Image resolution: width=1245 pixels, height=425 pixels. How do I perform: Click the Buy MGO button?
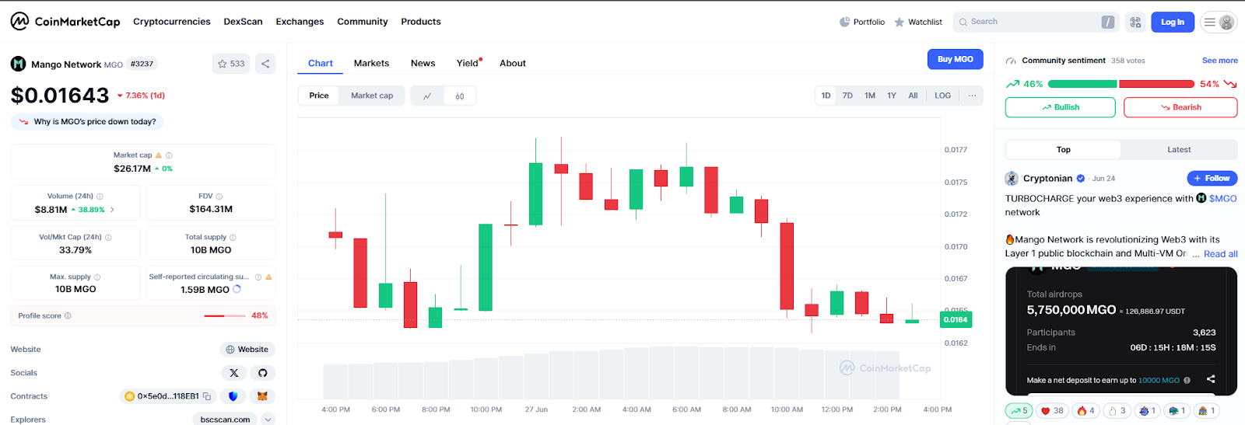pyautogui.click(x=956, y=59)
